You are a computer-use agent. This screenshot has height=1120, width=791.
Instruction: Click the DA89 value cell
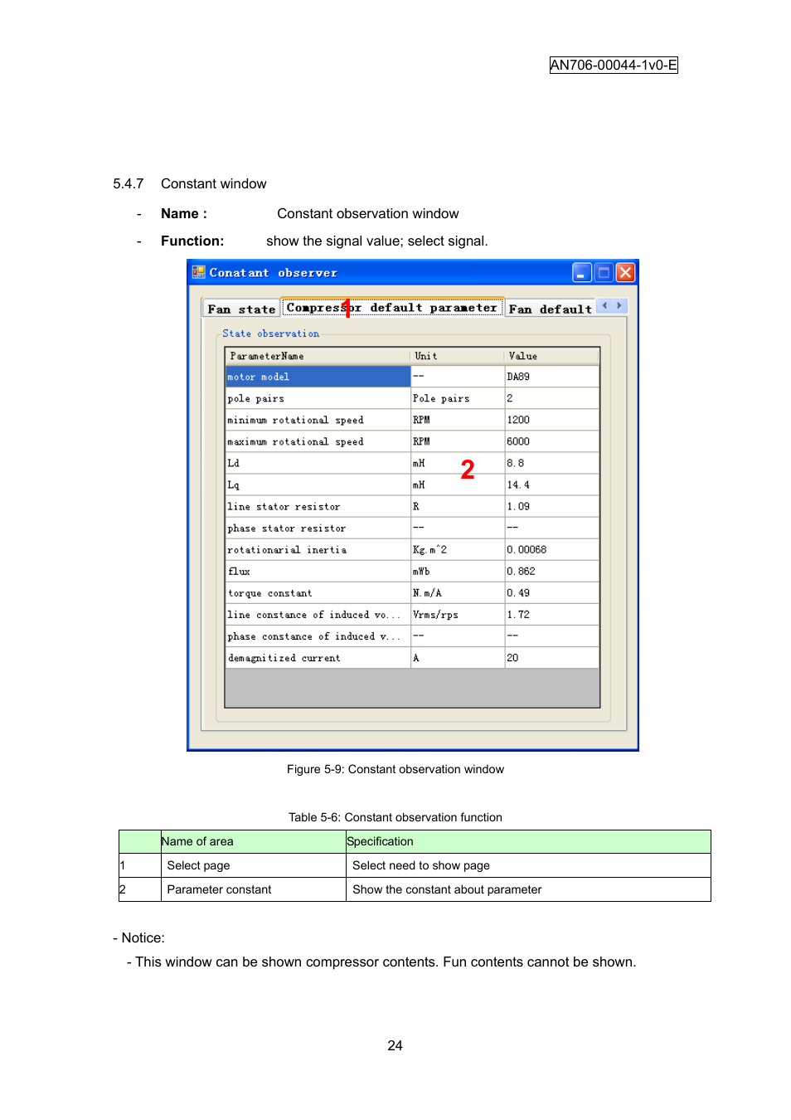(x=551, y=377)
